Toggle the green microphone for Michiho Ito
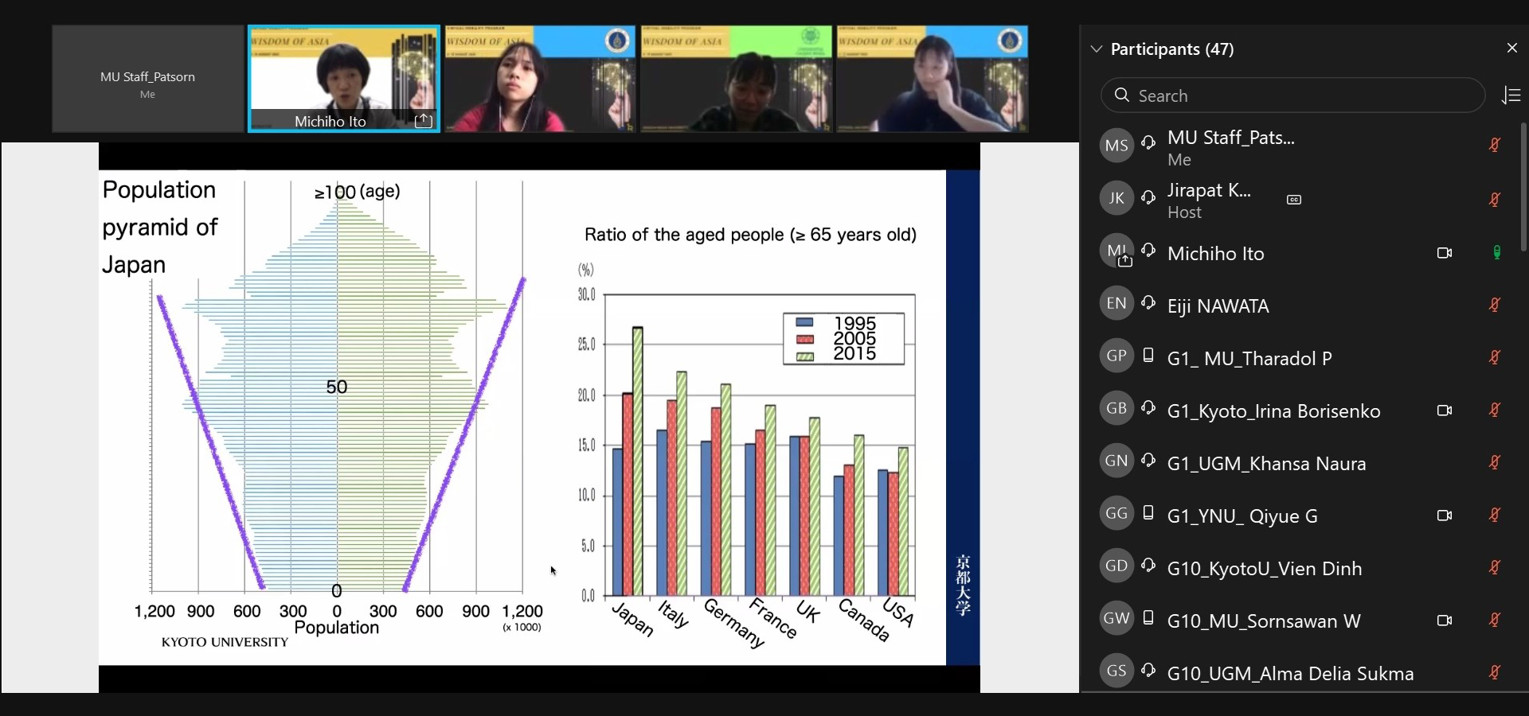The height and width of the screenshot is (716, 1529). [x=1496, y=253]
